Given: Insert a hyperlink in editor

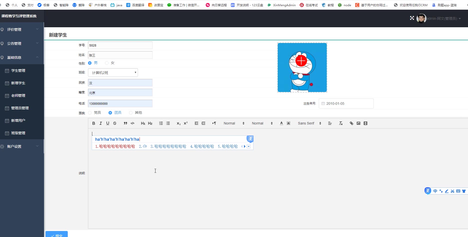Looking at the screenshot, I should pos(351,123).
